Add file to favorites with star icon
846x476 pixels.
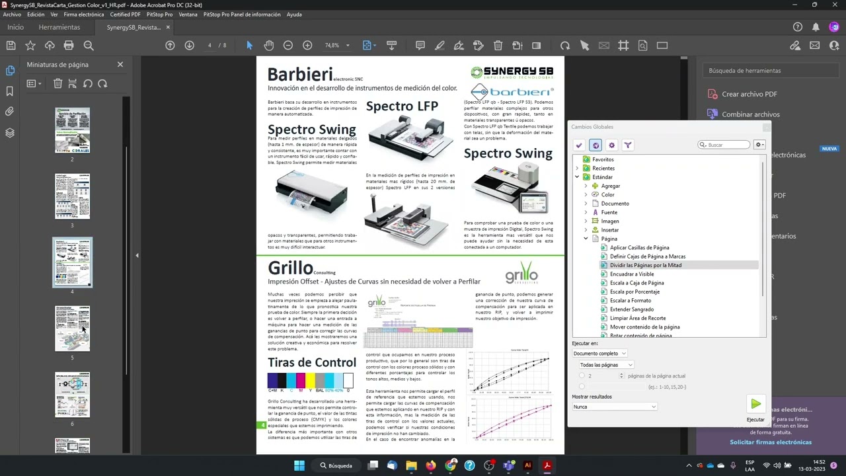pyautogui.click(x=30, y=46)
